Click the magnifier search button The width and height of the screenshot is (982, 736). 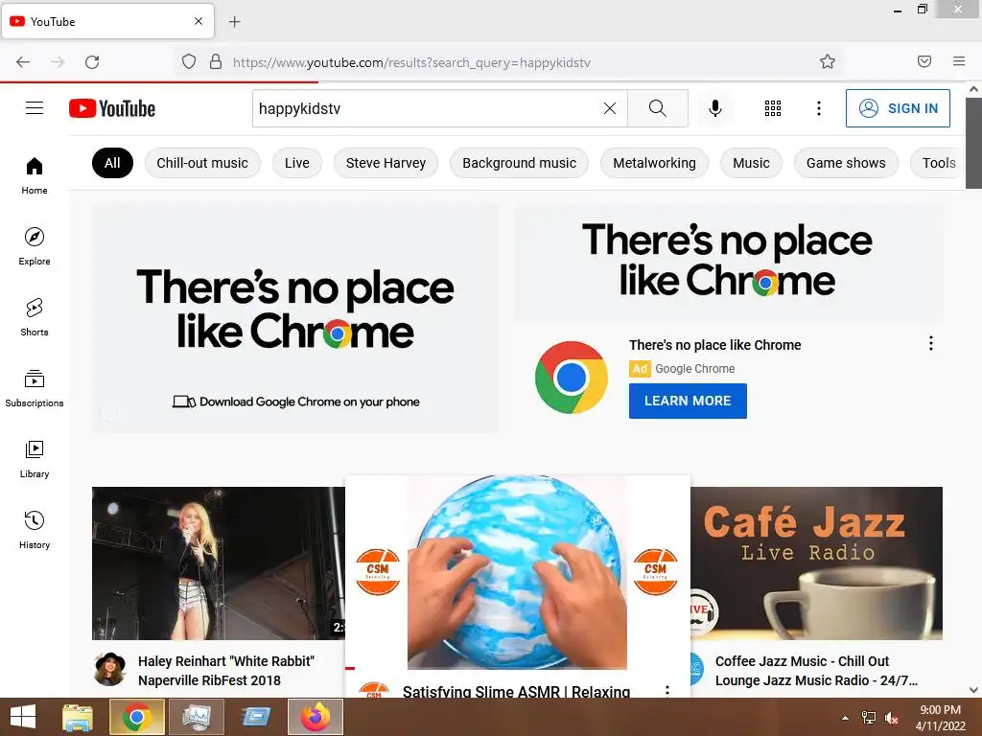pyautogui.click(x=658, y=108)
